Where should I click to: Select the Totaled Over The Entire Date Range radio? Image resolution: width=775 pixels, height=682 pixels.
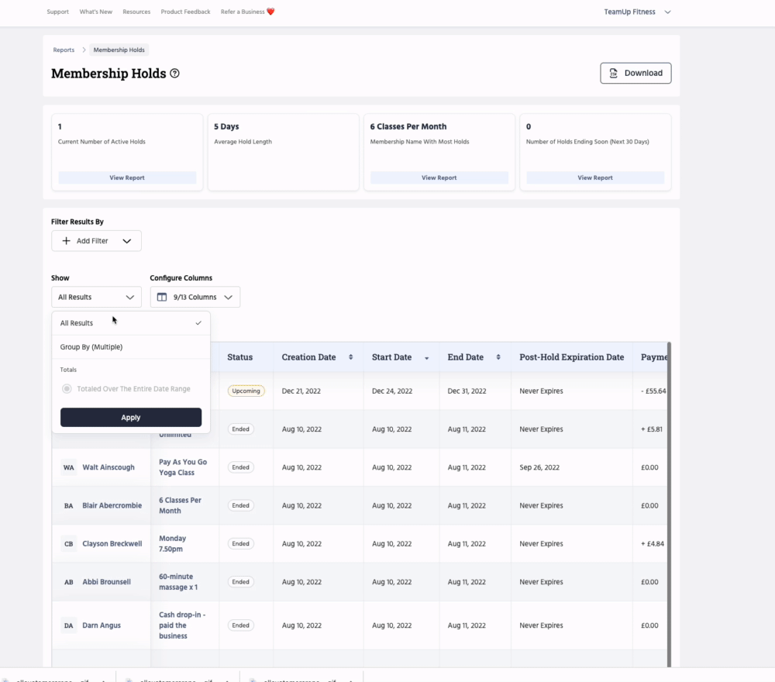pos(67,388)
